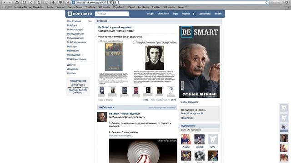Select музика in VK top navigation

[186, 14]
